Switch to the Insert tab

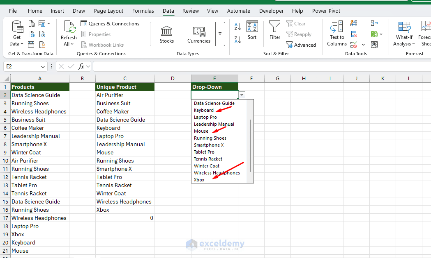[58, 11]
